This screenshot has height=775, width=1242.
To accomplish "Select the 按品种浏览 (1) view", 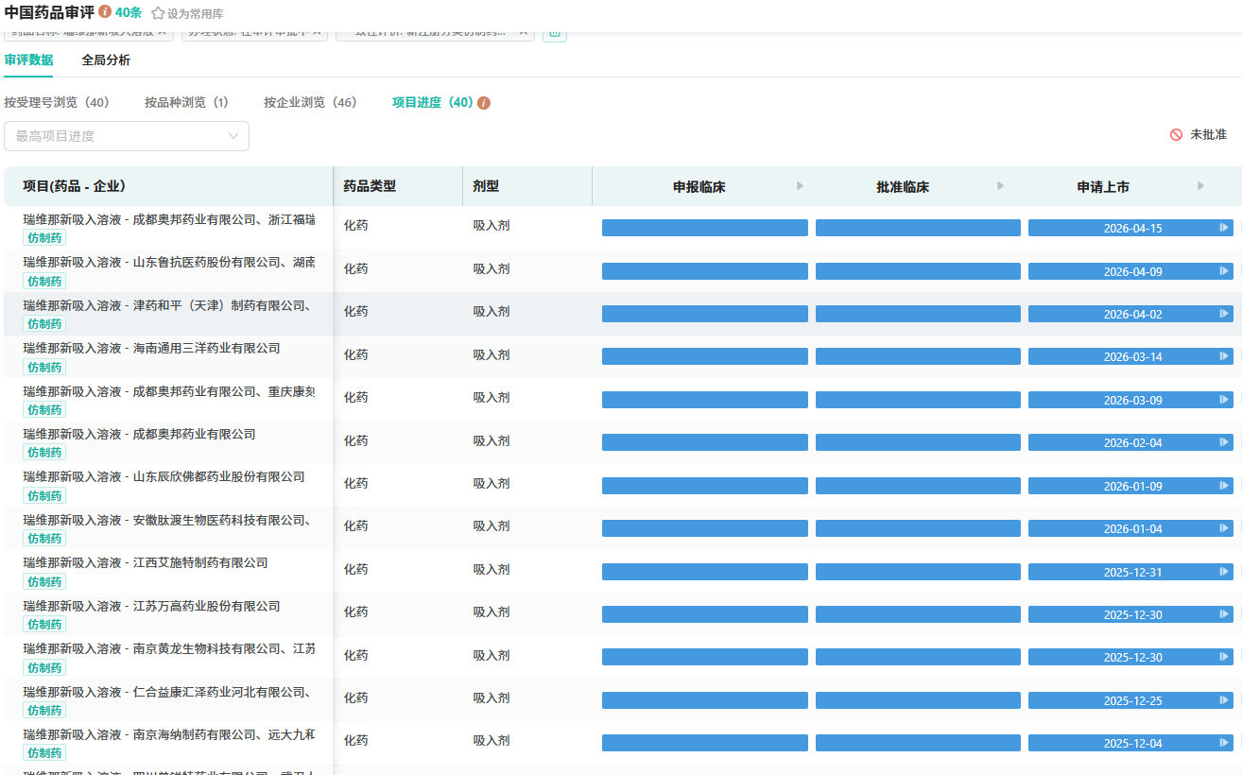I will click(186, 103).
